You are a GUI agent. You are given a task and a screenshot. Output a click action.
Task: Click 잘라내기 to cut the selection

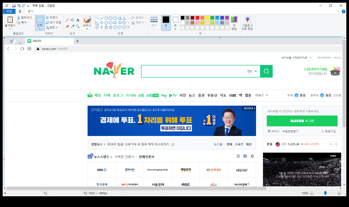coord(24,18)
